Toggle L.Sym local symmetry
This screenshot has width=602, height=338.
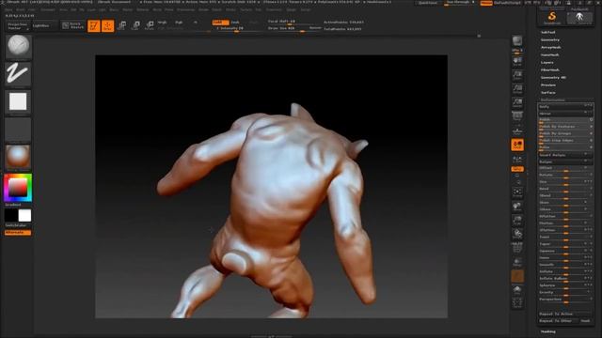pyautogui.click(x=517, y=159)
